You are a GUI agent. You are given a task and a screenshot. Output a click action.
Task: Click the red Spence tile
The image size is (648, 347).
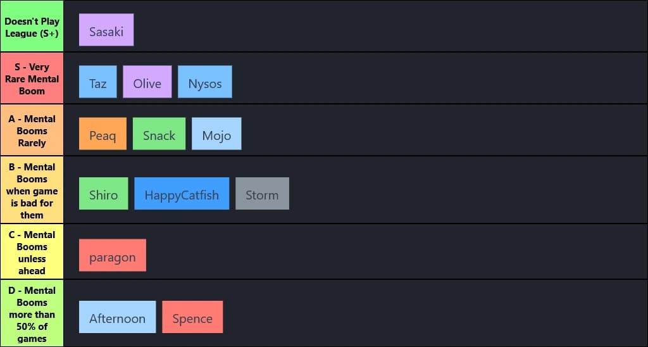tap(192, 317)
